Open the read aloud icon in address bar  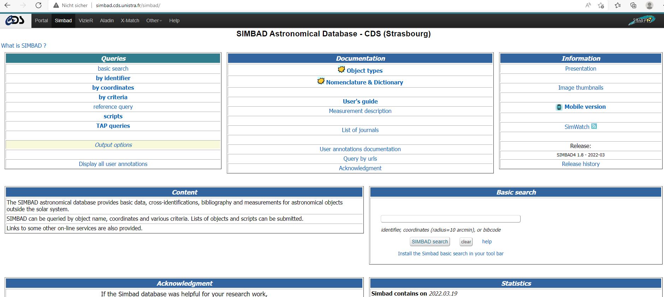[x=588, y=5]
